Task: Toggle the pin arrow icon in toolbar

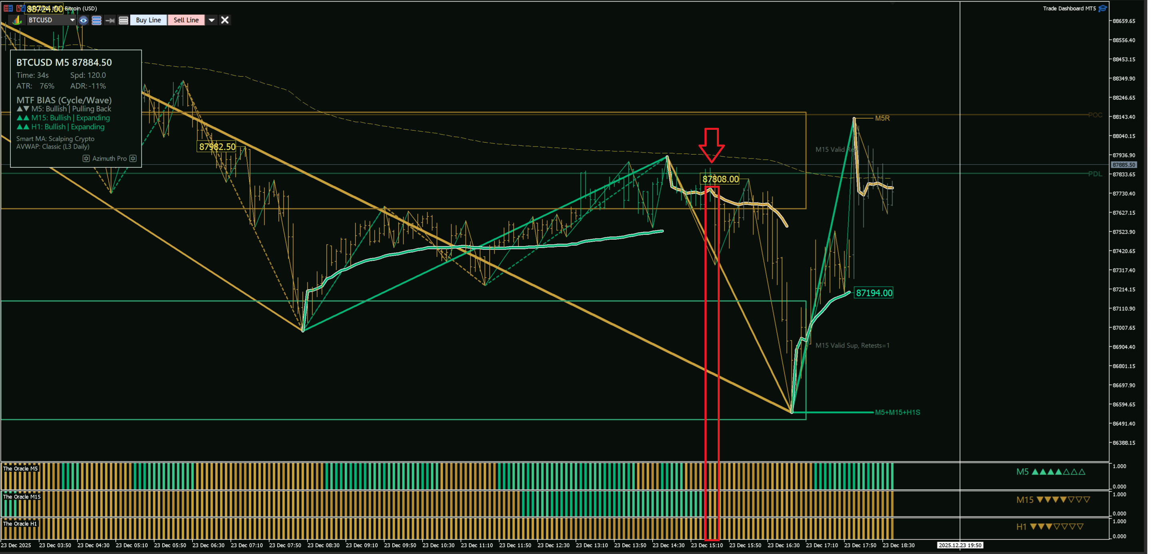Action: [x=110, y=20]
